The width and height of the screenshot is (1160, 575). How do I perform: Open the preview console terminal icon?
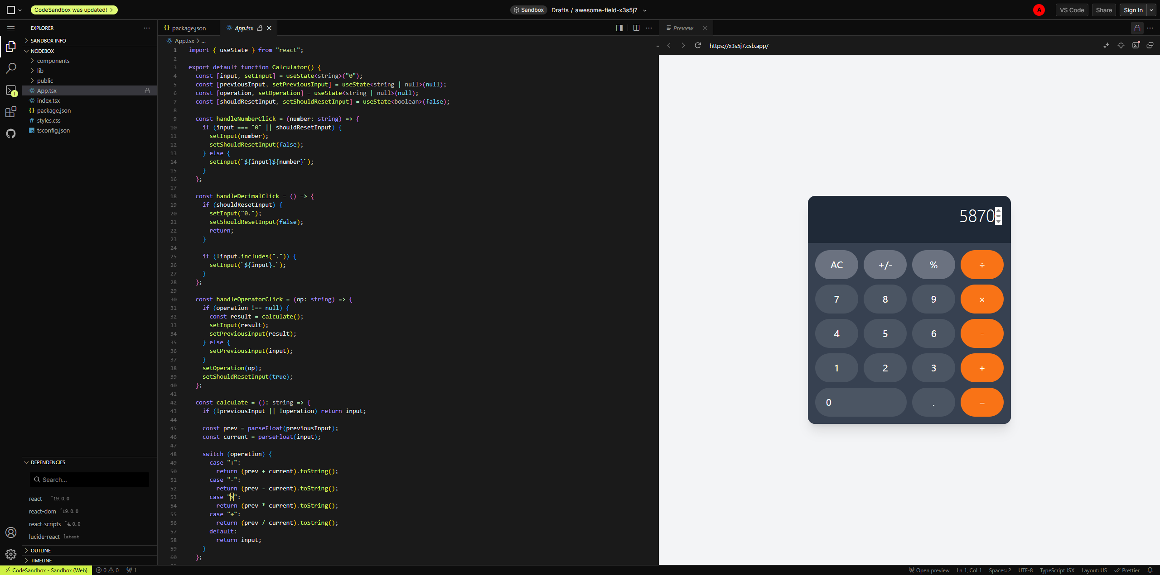[x=1136, y=45]
